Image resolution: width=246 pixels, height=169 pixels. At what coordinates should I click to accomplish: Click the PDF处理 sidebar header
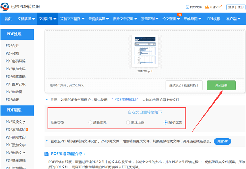[17, 34]
